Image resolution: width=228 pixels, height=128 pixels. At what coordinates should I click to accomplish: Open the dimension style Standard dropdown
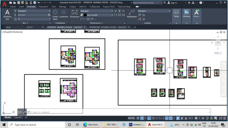point(97,11)
